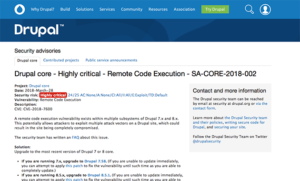Open 'this patch' link for 7.x

(74, 166)
